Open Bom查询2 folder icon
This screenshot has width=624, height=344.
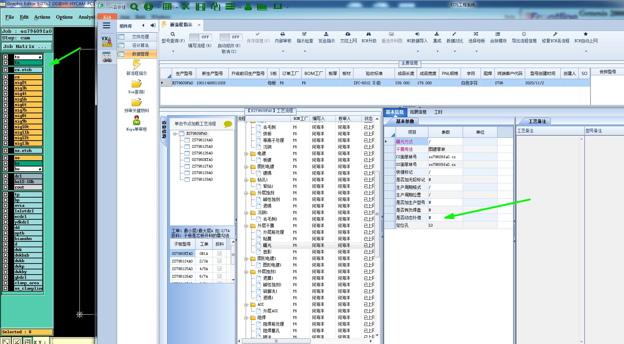click(136, 84)
